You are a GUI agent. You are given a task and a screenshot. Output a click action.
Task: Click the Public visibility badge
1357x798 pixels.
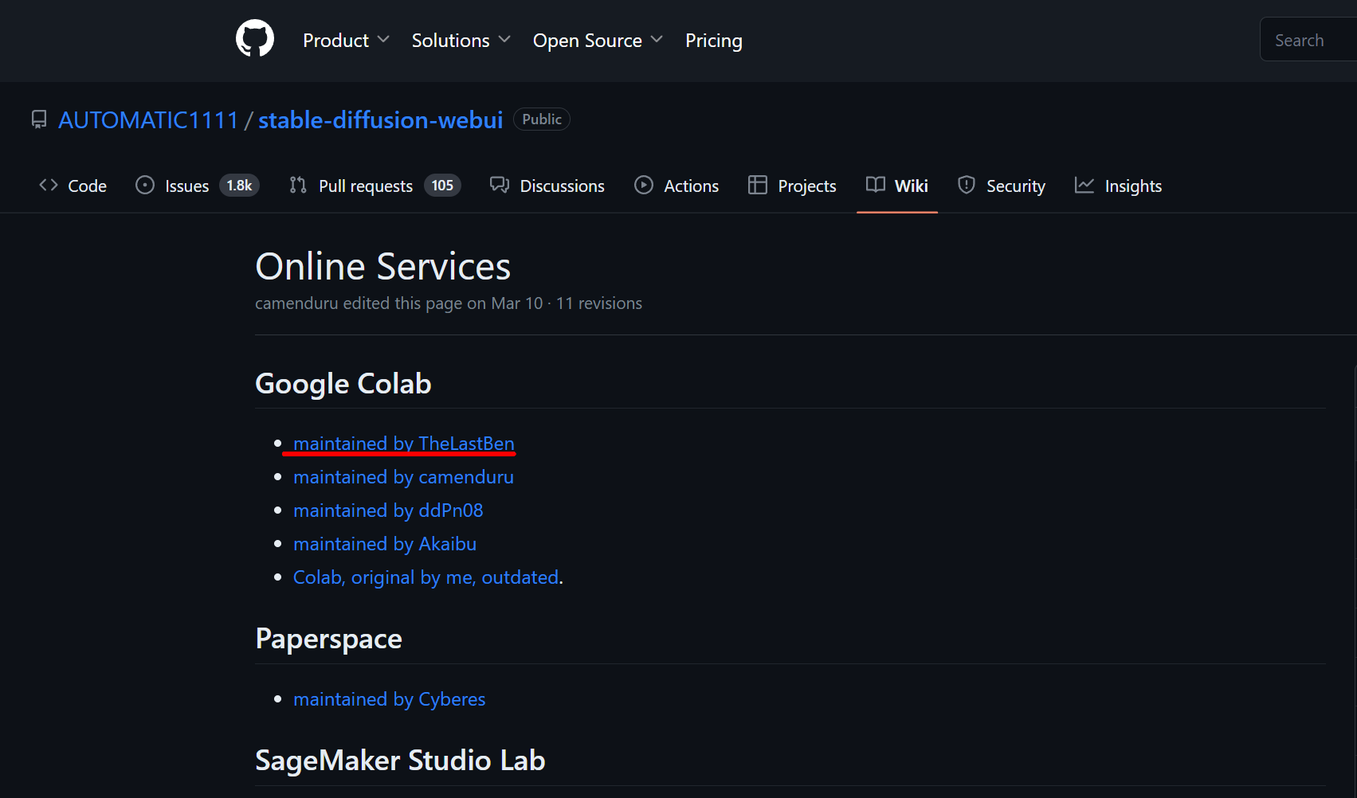click(542, 119)
